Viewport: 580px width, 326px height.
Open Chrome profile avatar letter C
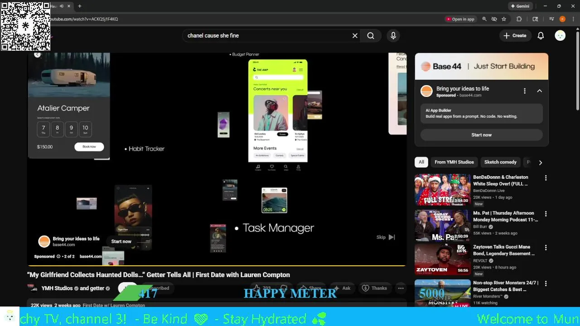(562, 19)
